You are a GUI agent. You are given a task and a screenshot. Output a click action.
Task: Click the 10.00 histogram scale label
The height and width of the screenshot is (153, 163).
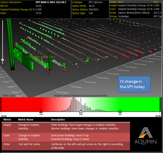tap(158, 116)
